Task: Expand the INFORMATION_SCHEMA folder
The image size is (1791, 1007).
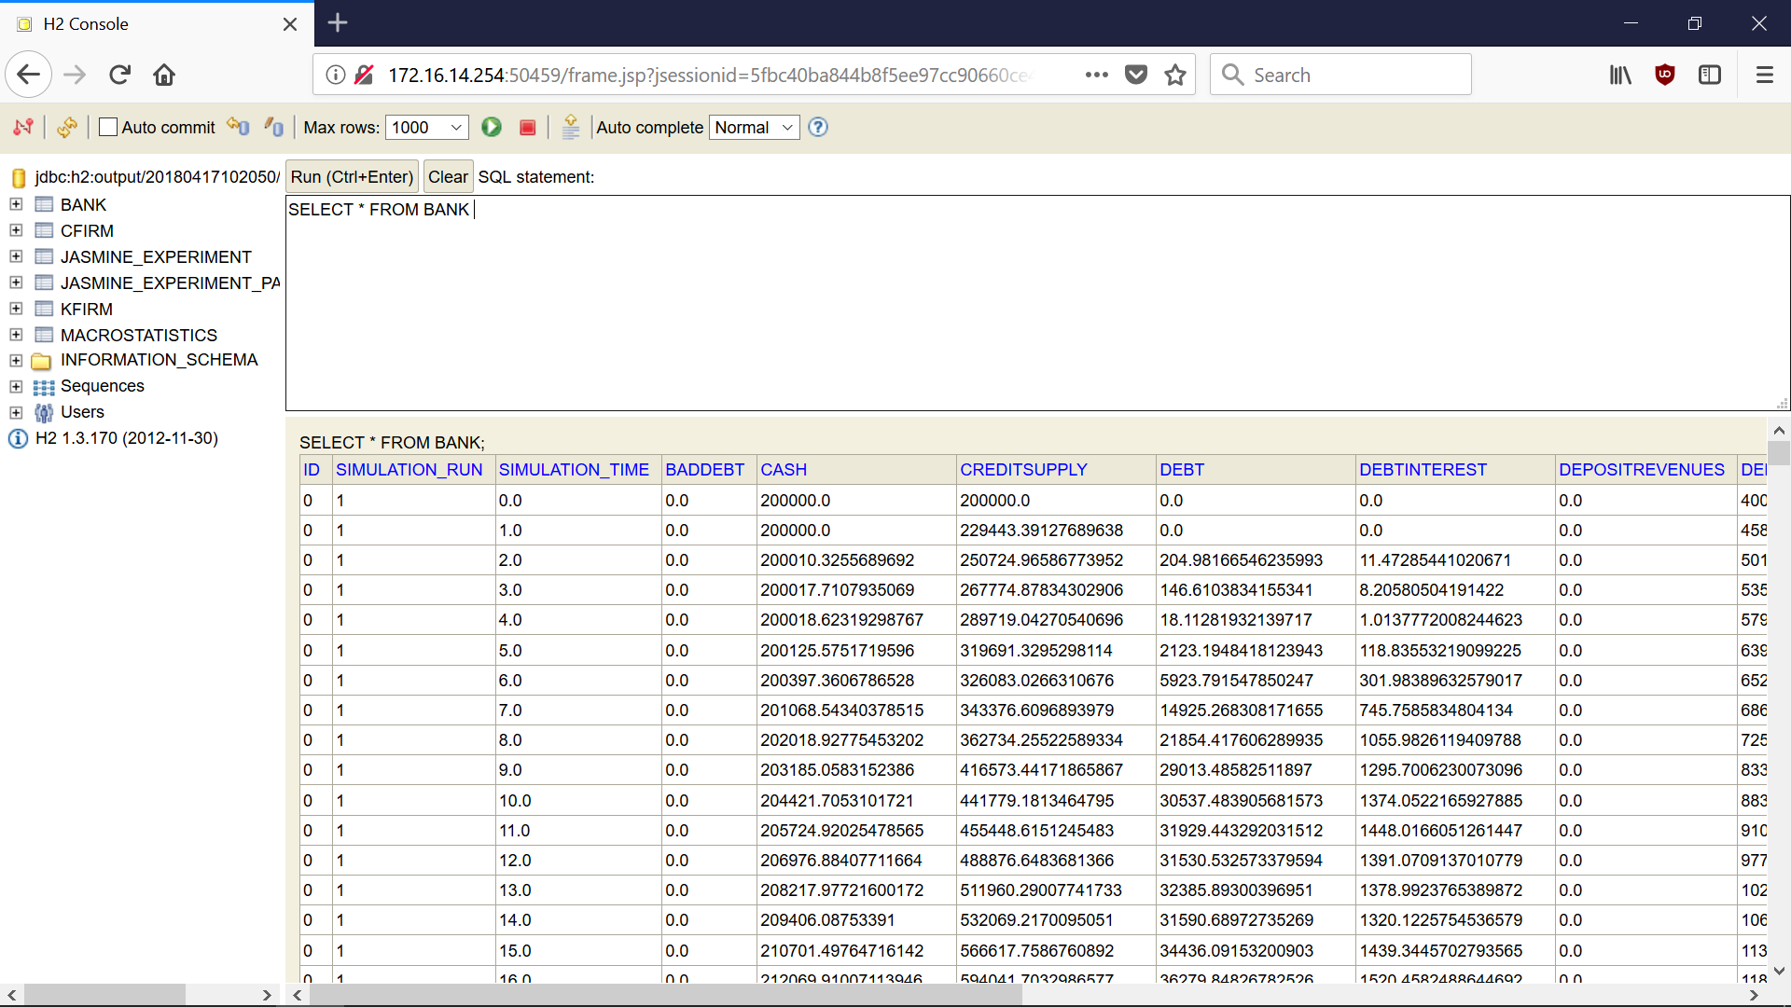Action: 16,360
